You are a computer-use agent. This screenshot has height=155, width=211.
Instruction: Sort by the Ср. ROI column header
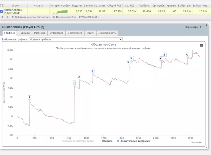pyautogui.click(x=129, y=6)
